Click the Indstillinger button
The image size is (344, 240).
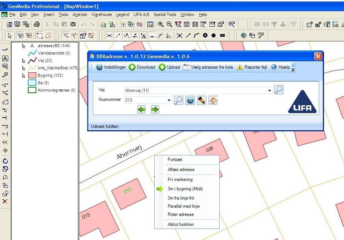[x=111, y=67]
